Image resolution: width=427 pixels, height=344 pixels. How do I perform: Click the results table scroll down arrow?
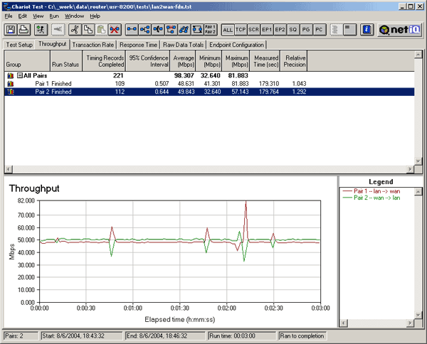pyautogui.click(x=418, y=161)
